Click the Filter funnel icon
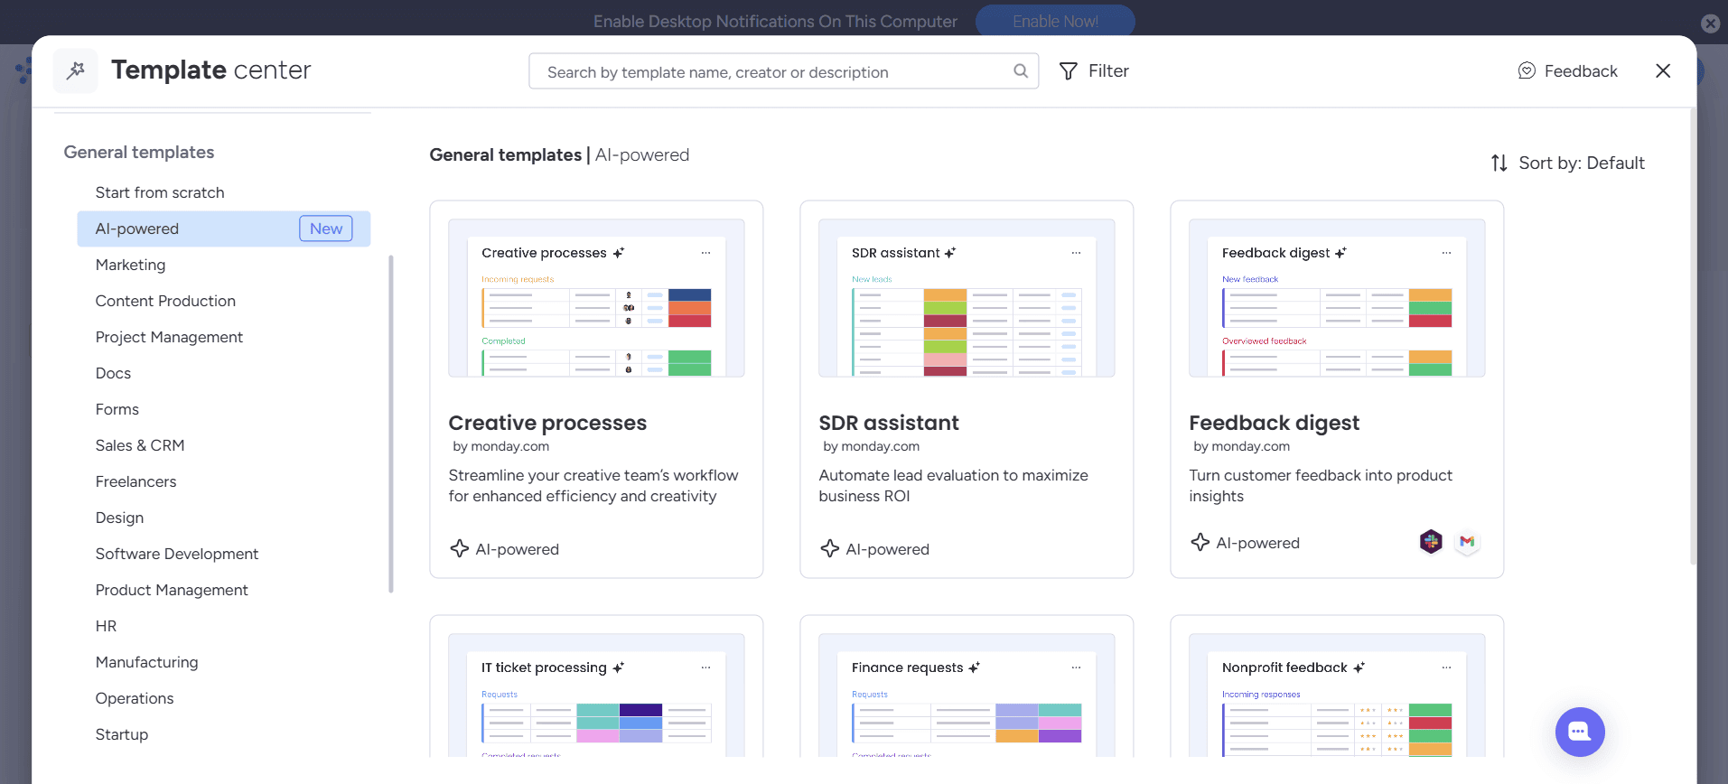 point(1069,70)
